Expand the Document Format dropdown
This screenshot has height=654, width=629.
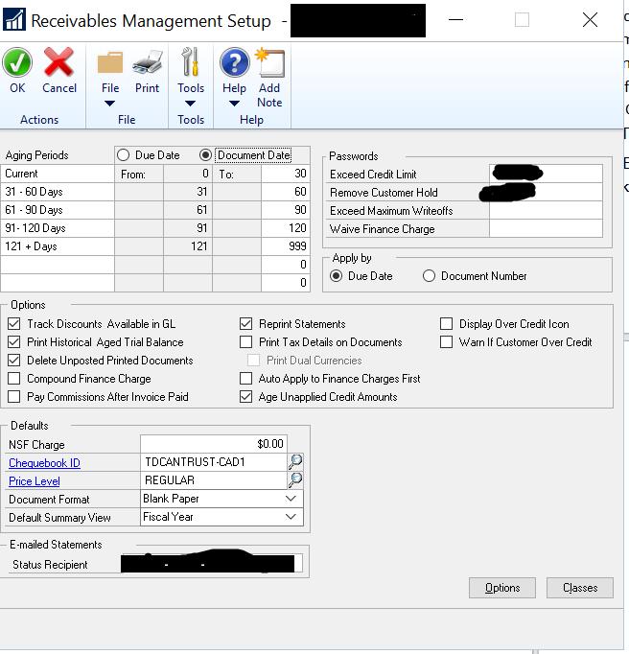[291, 499]
